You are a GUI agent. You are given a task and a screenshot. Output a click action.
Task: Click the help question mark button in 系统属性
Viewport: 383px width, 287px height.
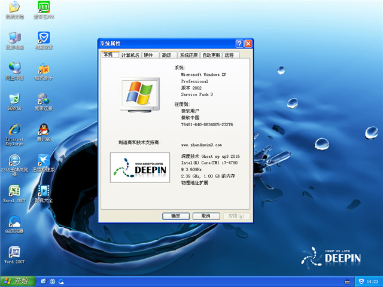pyautogui.click(x=239, y=44)
